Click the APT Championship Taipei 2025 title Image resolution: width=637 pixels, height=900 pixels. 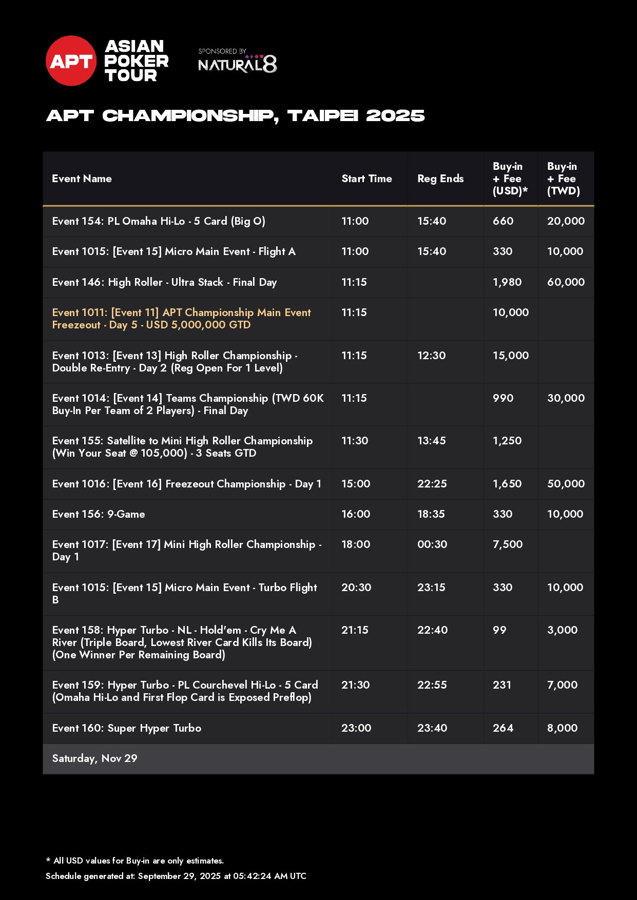(235, 116)
